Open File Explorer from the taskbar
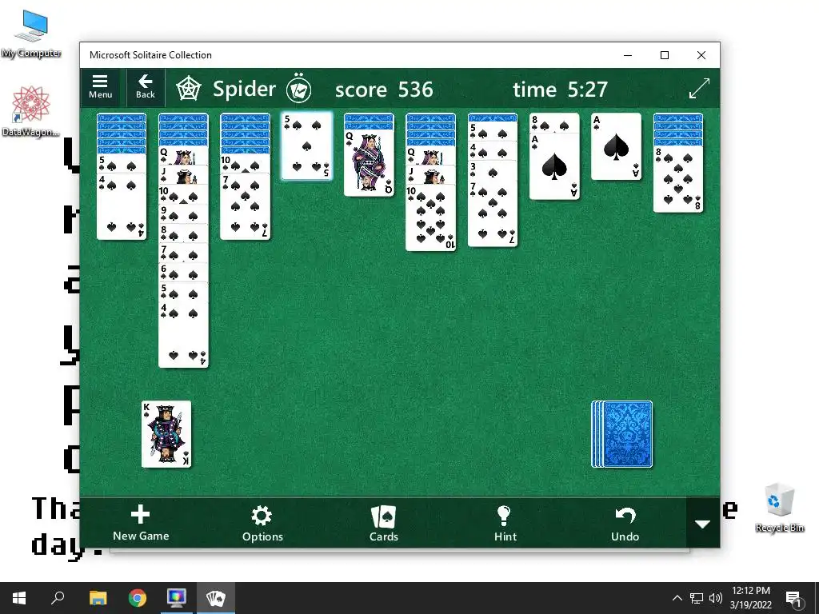This screenshot has height=614, width=819. tap(98, 598)
